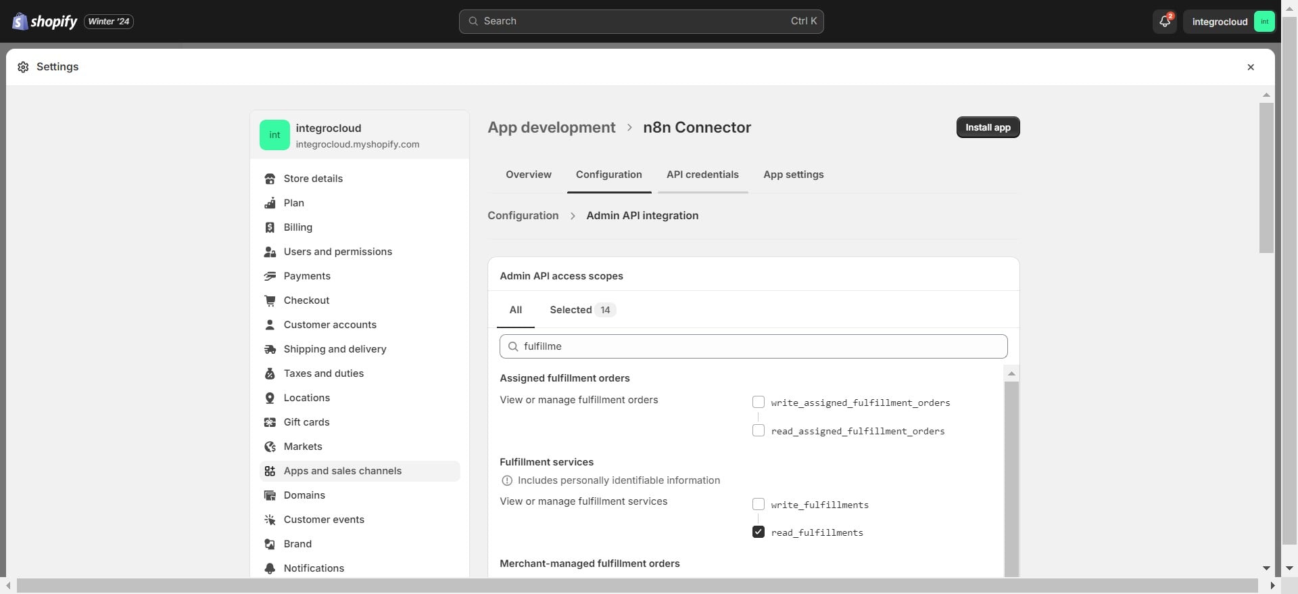1298x594 pixels.
Task: Click the bottom horizontal scrollbar
Action: point(637,585)
